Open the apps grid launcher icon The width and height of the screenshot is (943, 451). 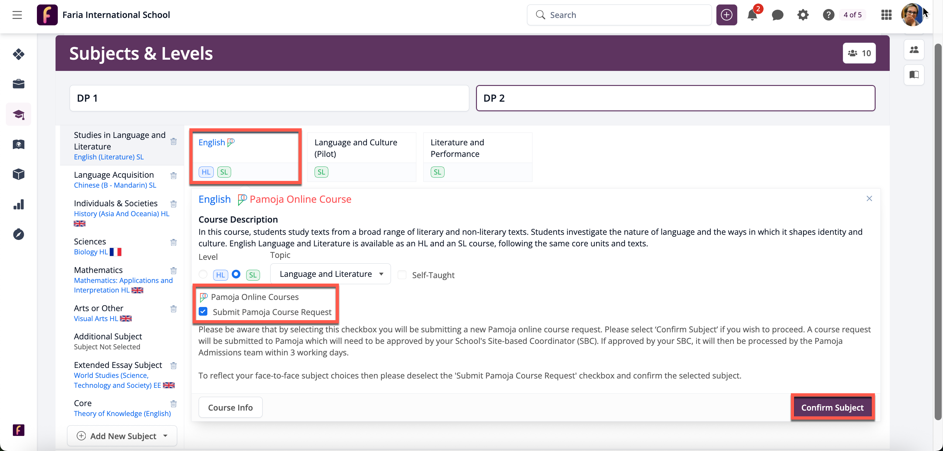(886, 15)
